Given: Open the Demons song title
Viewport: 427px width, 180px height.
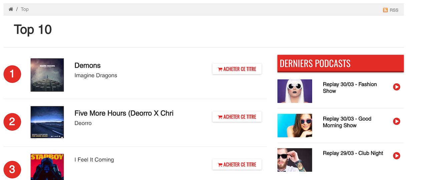Looking at the screenshot, I should (87, 65).
